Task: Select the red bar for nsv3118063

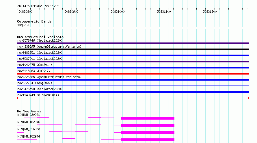Action: (133, 74)
